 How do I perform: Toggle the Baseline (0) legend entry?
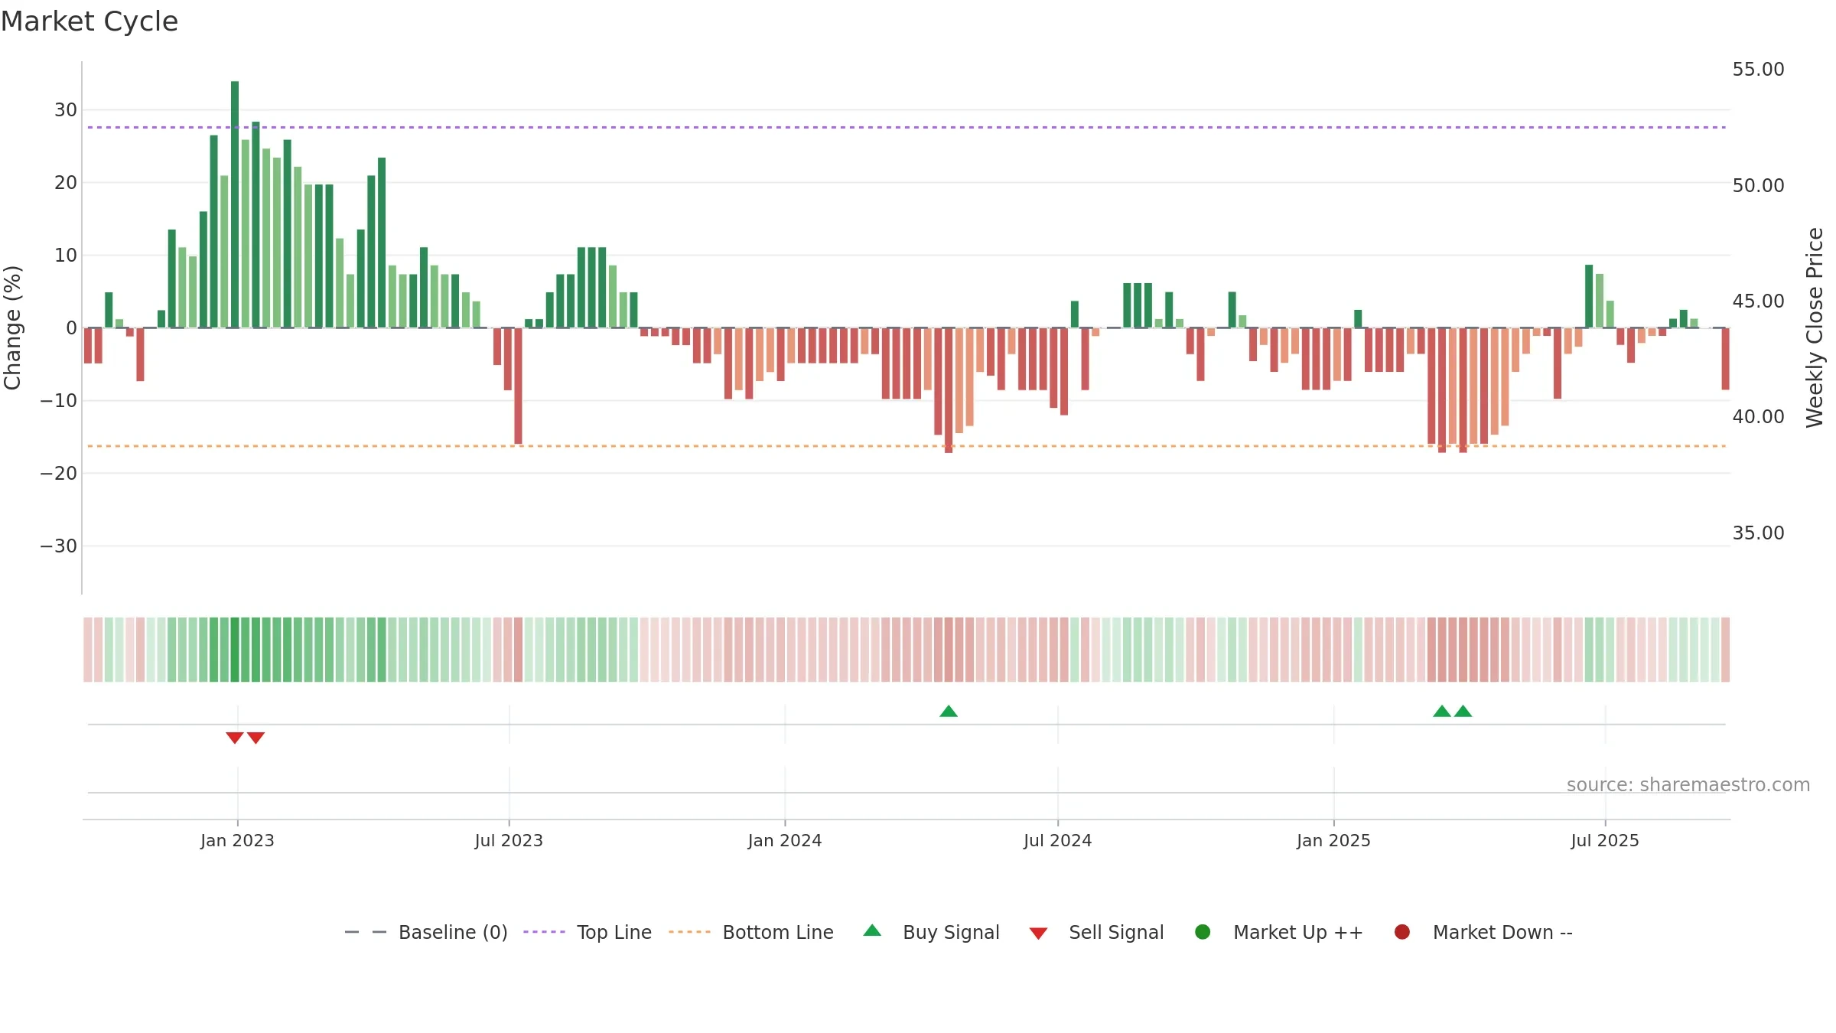[x=426, y=932]
